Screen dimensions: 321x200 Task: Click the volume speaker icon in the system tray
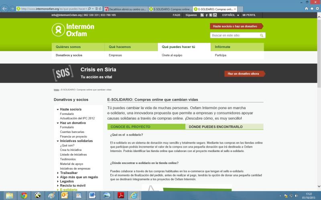point(297,196)
